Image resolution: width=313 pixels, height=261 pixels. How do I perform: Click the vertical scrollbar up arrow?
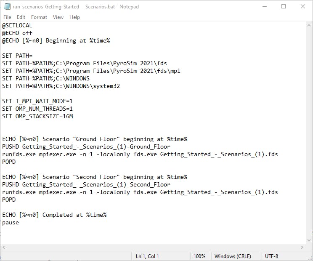(309, 25)
